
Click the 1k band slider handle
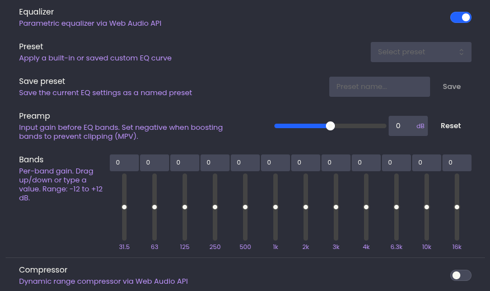click(276, 207)
